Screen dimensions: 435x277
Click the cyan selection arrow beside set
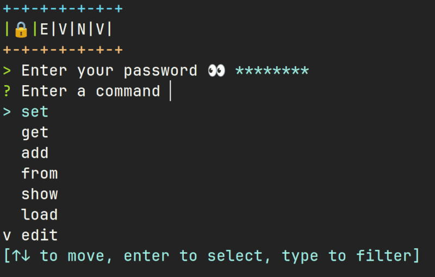[x=7, y=112]
